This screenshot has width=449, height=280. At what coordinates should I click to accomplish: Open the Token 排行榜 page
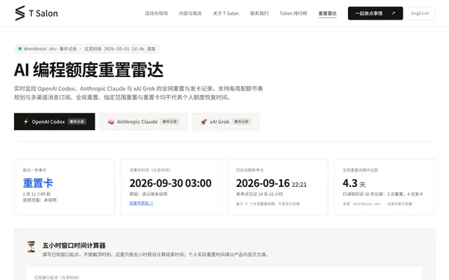(293, 13)
